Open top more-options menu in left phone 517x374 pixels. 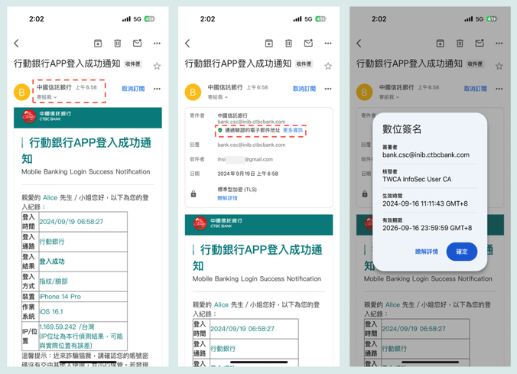coord(157,43)
